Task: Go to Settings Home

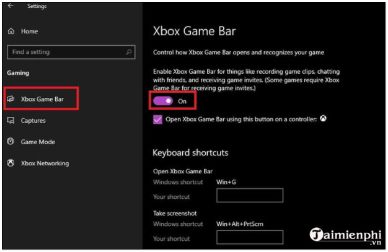Action: [29, 31]
